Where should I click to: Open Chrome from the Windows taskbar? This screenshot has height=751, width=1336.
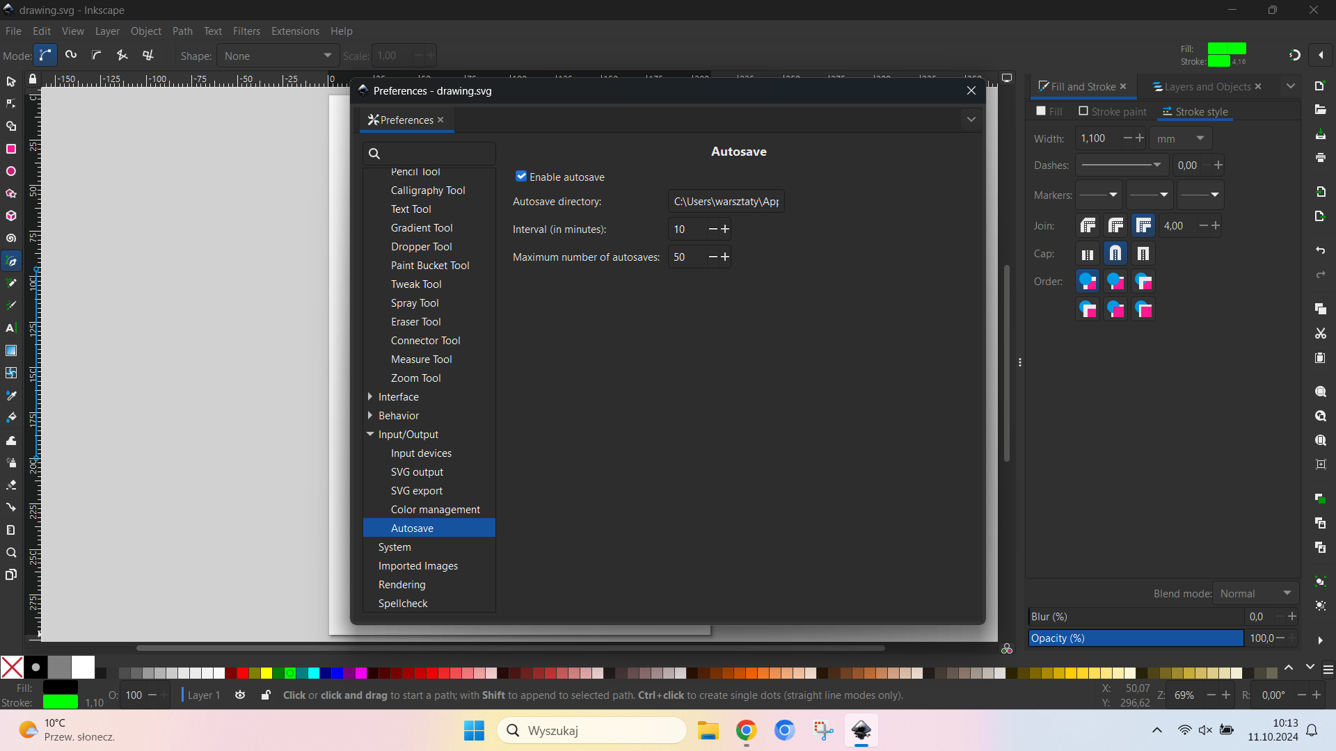click(x=746, y=730)
